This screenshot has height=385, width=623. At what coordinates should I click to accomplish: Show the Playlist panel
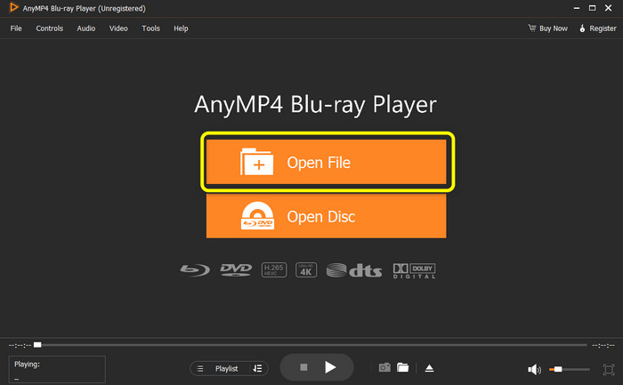tap(226, 369)
